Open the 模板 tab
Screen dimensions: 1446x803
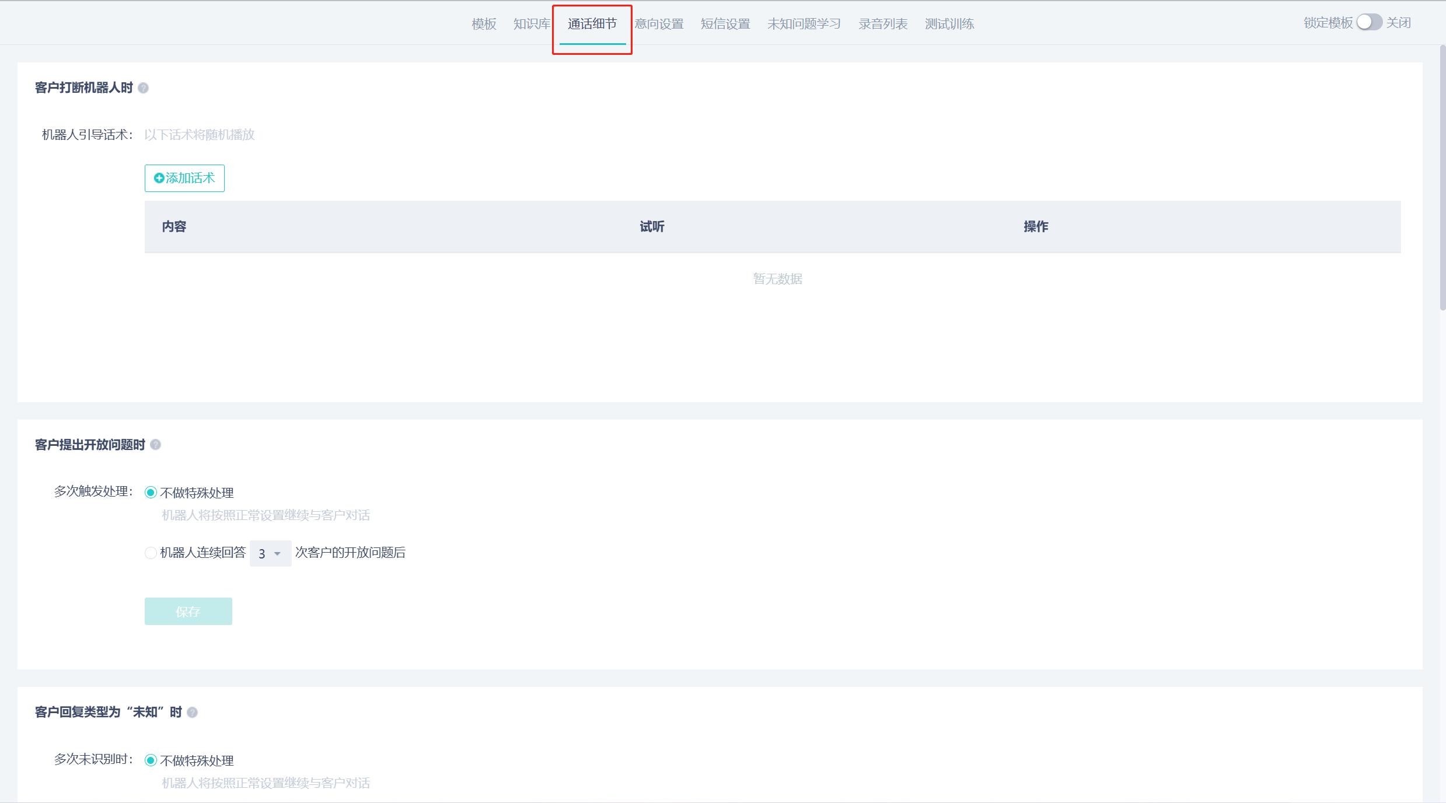click(x=484, y=24)
